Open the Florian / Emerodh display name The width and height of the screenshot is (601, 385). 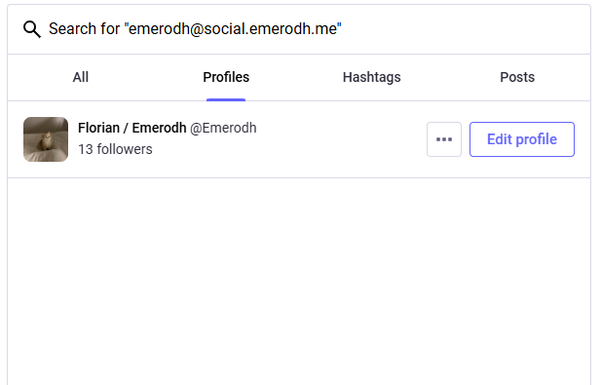click(132, 128)
